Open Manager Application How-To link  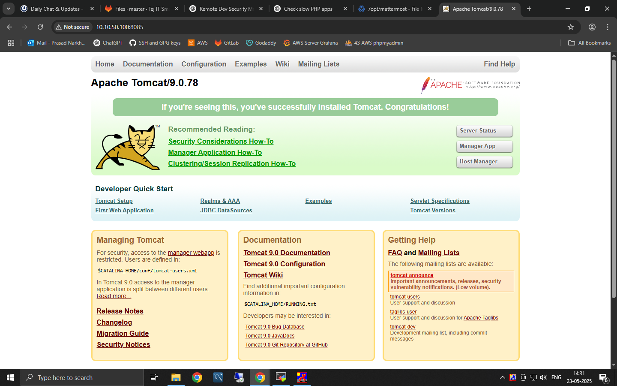(x=215, y=152)
